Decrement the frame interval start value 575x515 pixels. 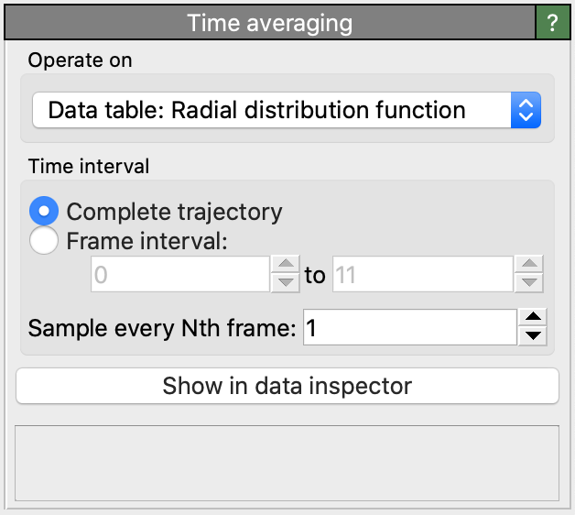tap(287, 283)
